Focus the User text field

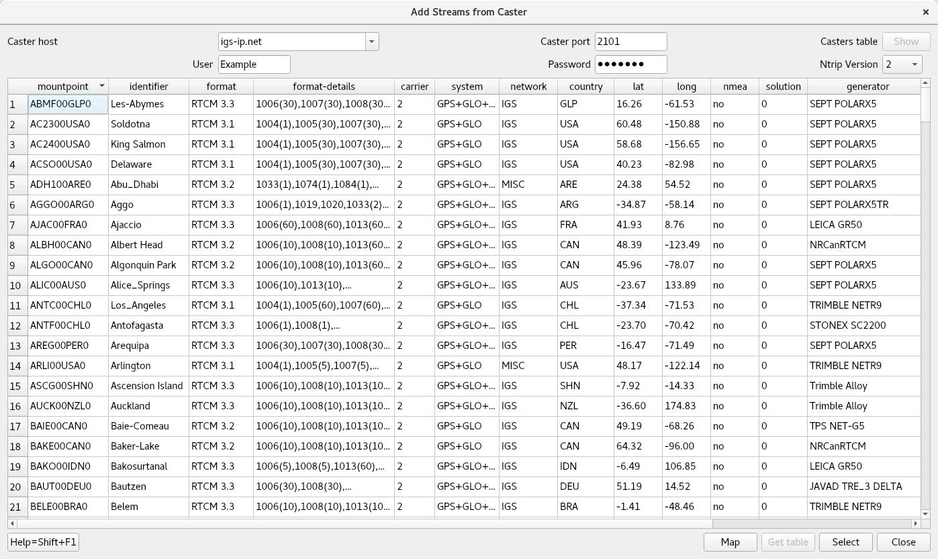pos(254,64)
